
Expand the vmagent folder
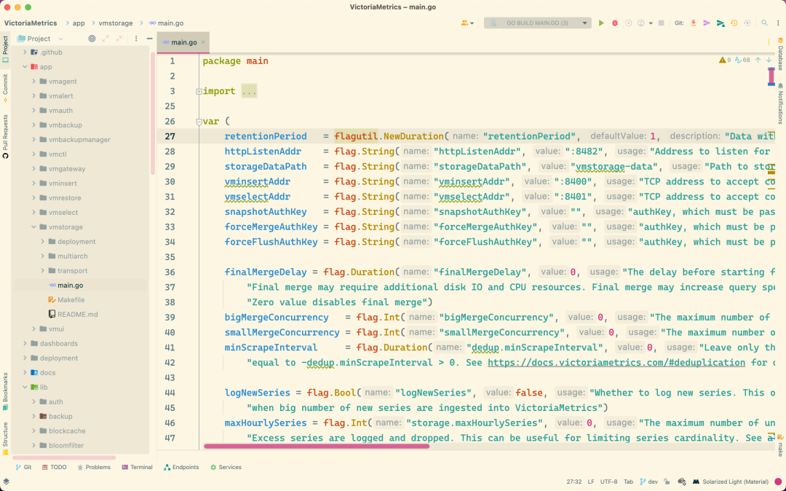[33, 82]
